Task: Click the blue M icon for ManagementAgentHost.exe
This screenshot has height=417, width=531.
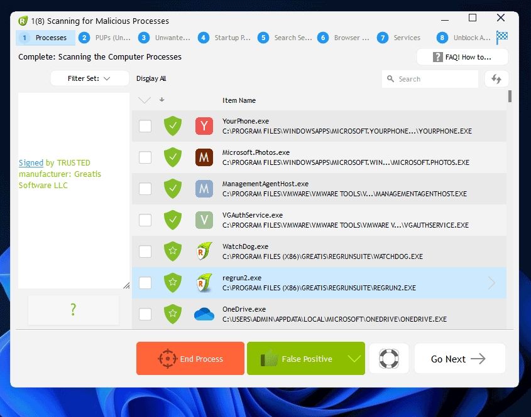Action: [204, 189]
